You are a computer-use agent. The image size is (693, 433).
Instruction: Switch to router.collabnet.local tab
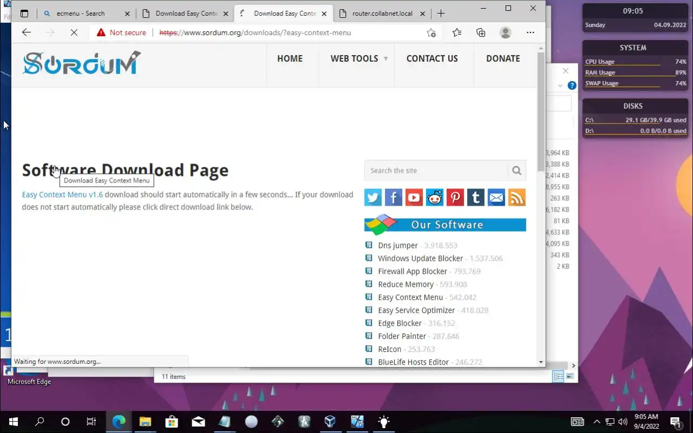tap(382, 14)
